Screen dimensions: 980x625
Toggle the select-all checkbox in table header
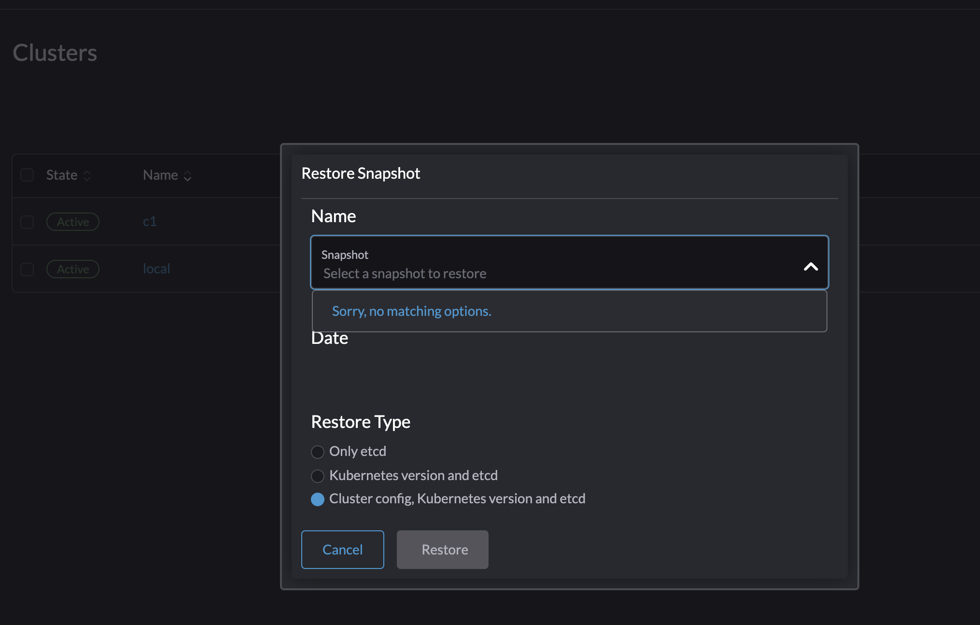(x=27, y=175)
